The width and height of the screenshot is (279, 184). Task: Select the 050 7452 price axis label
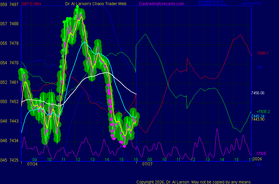point(9,102)
